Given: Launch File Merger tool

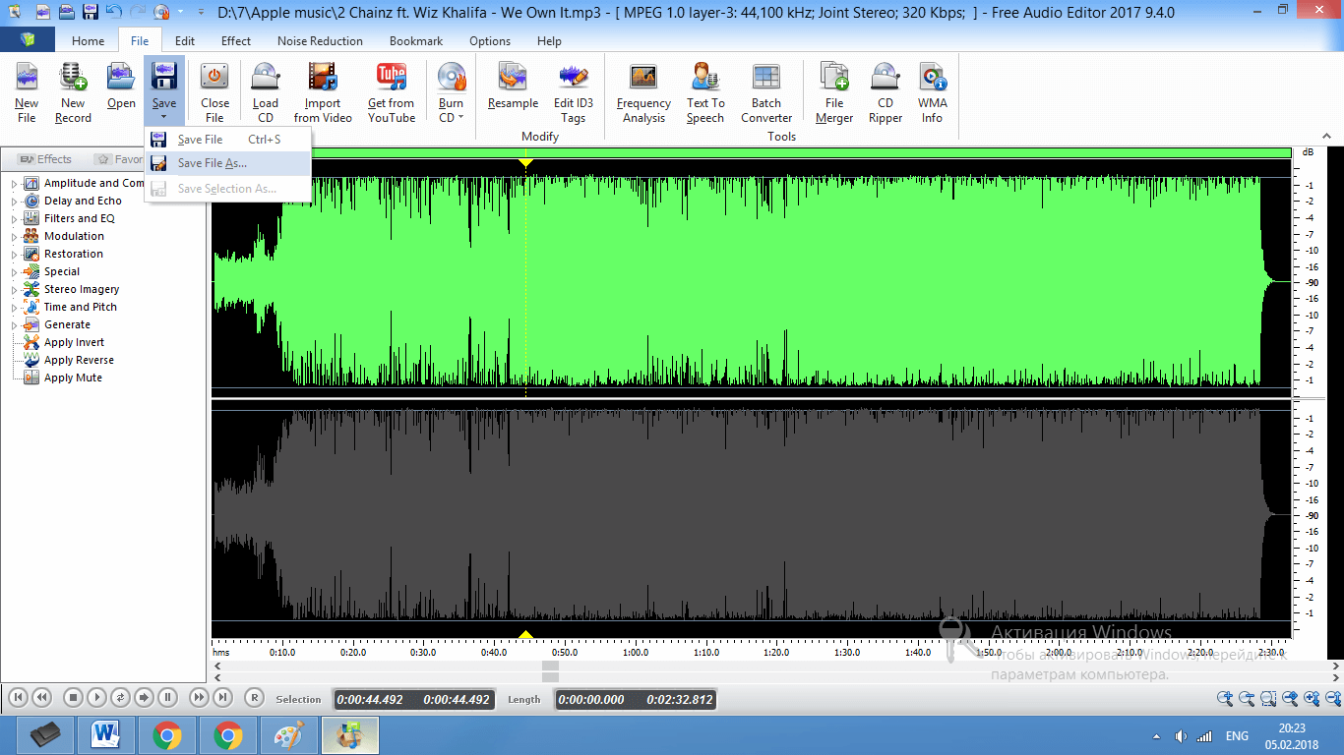Looking at the screenshot, I should pos(834,92).
